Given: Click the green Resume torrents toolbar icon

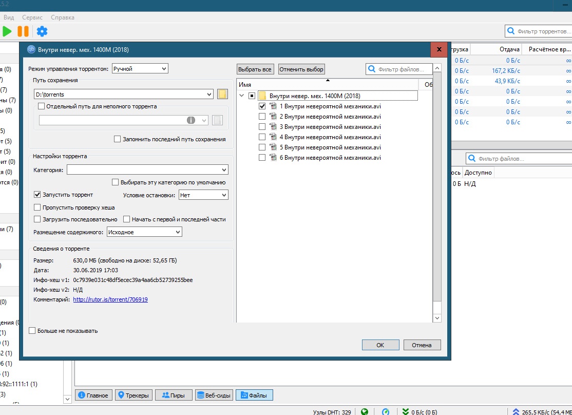Looking at the screenshot, I should click(7, 31).
